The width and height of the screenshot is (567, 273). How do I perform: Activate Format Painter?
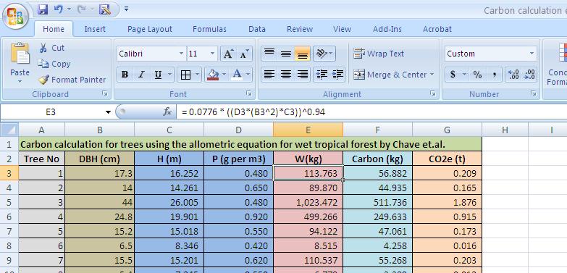click(72, 80)
